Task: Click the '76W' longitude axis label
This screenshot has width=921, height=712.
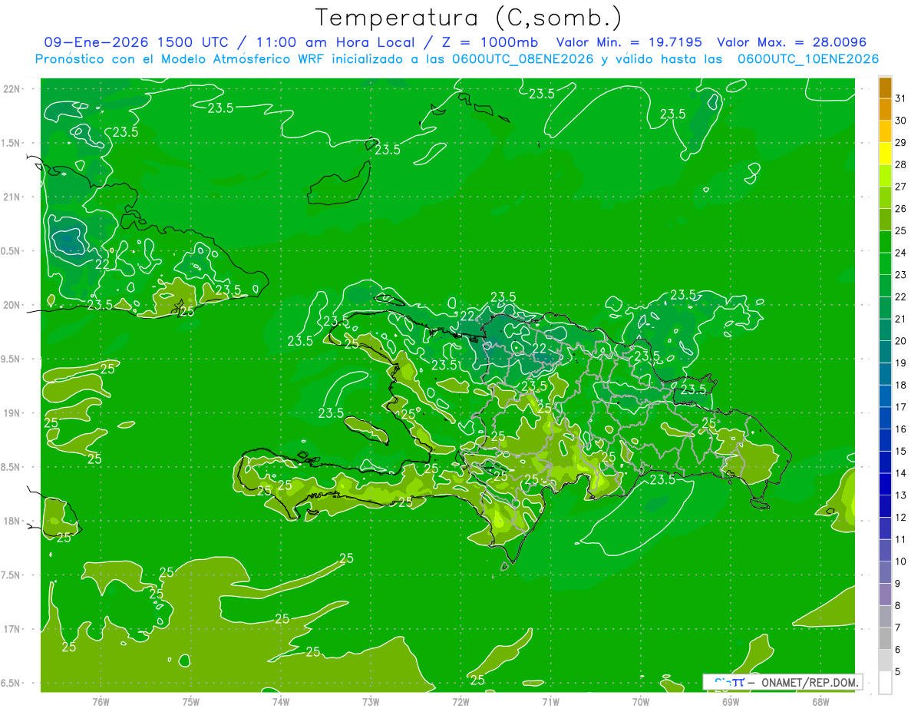Action: pos(101,702)
